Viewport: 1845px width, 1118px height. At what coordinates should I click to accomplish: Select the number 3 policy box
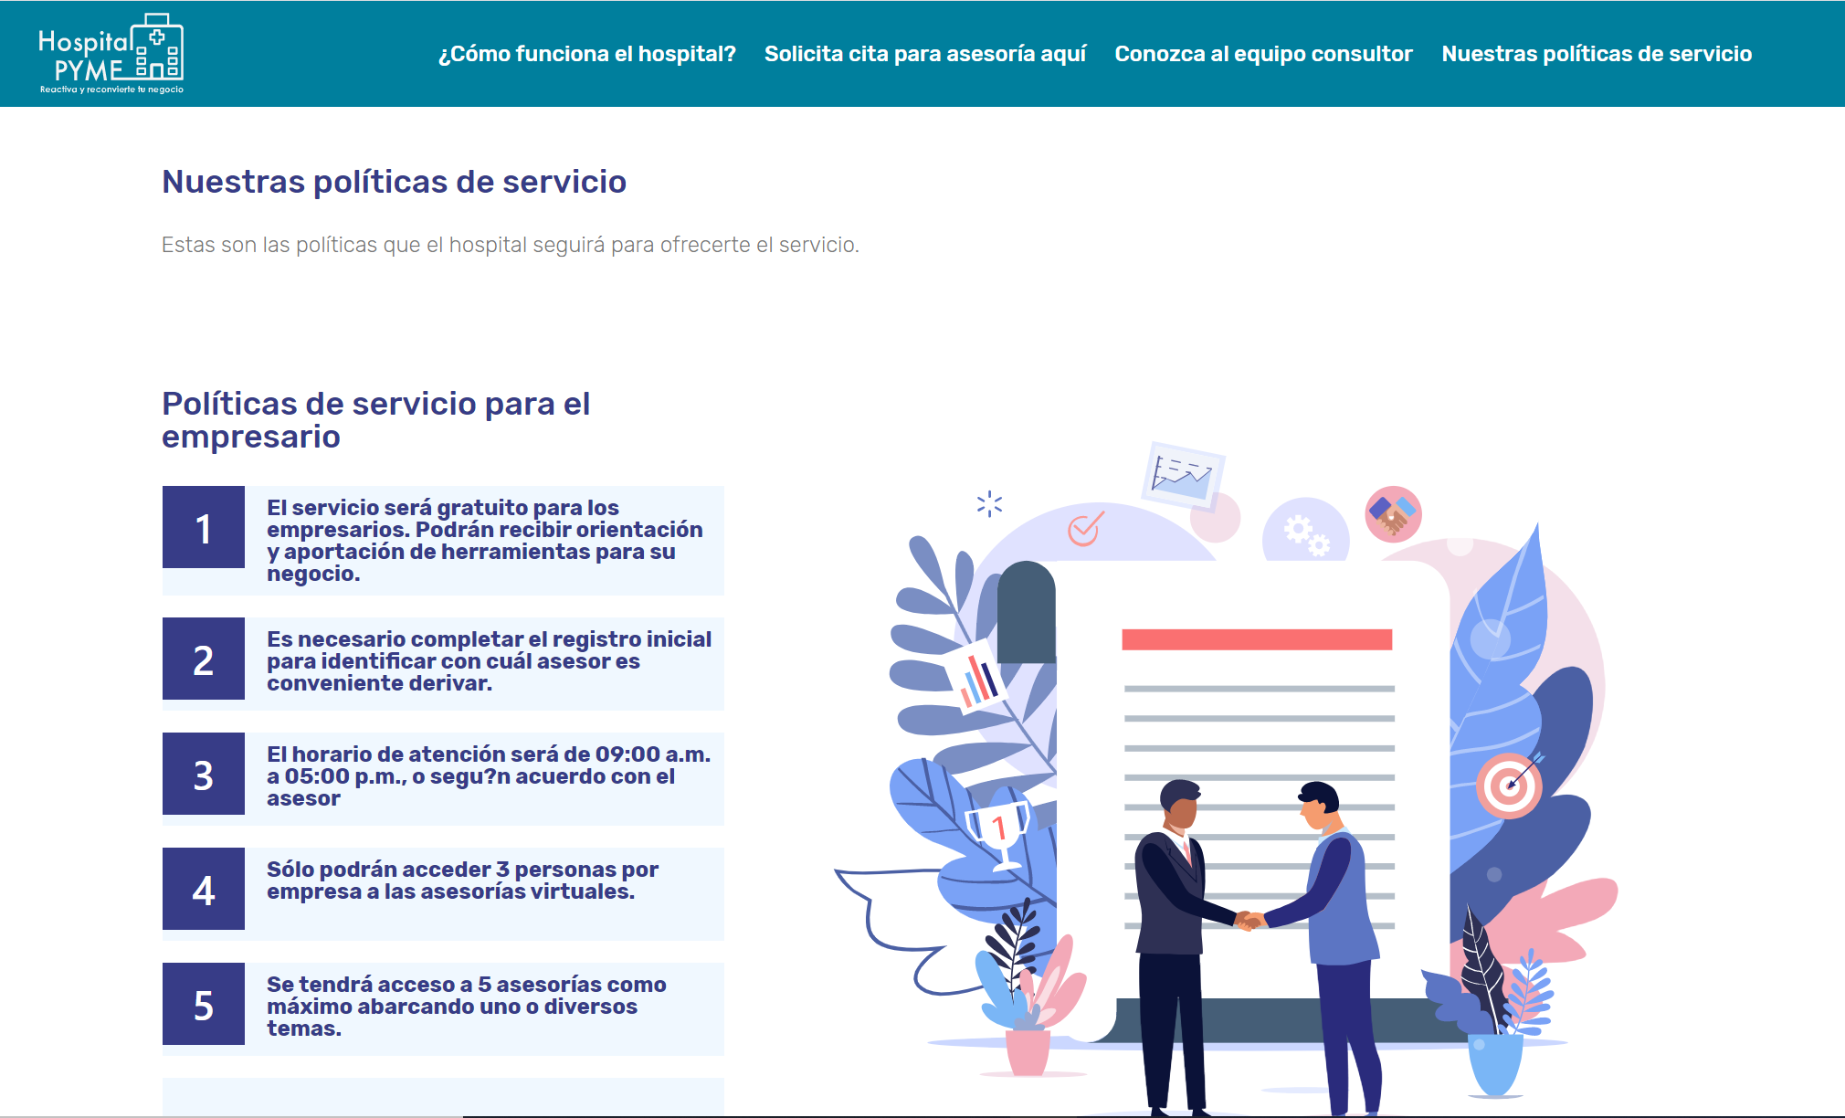click(204, 775)
